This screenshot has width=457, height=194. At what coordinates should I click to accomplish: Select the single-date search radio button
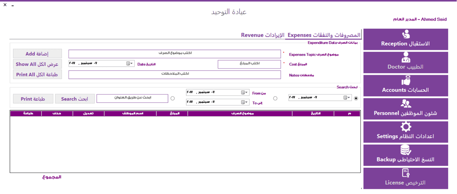[356, 98]
